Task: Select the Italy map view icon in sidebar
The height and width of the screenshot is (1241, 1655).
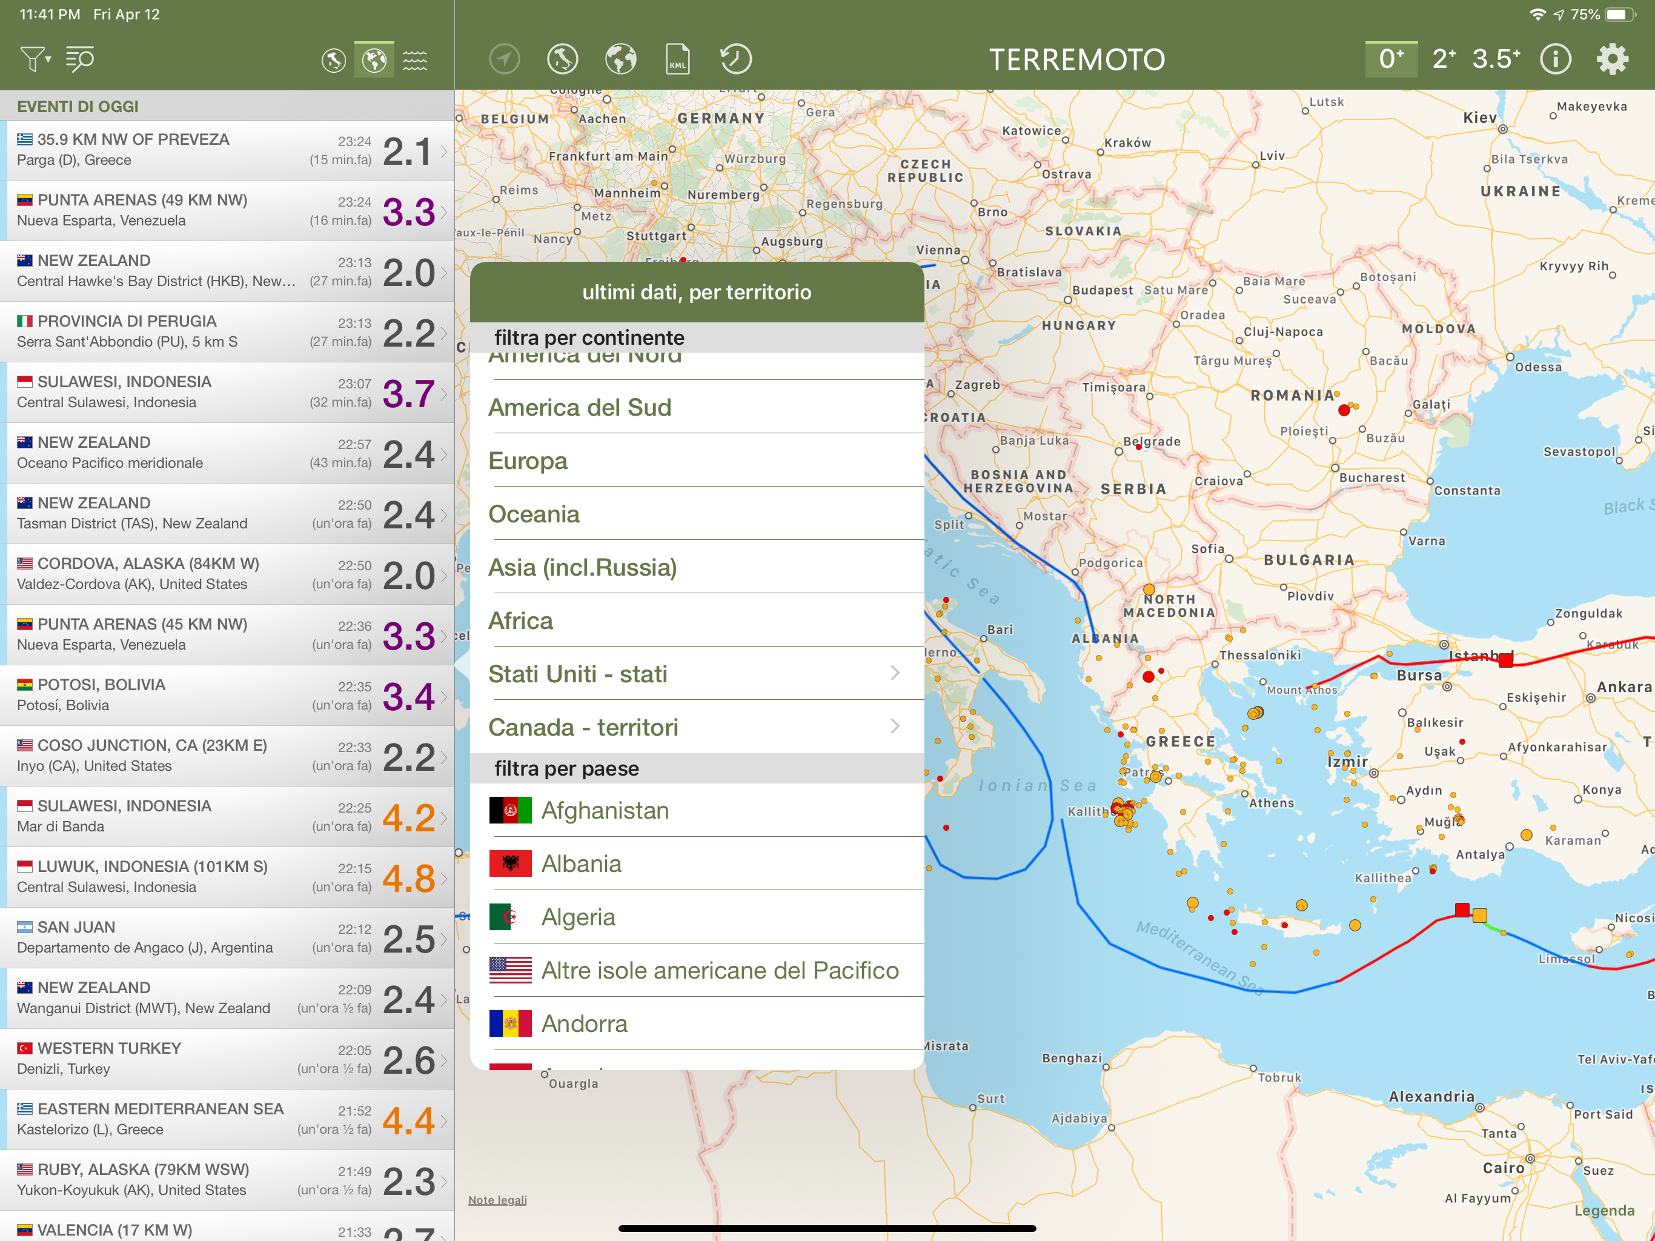Action: click(334, 60)
